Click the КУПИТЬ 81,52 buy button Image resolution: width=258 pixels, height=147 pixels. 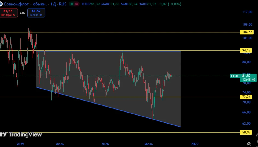[x=36, y=13]
